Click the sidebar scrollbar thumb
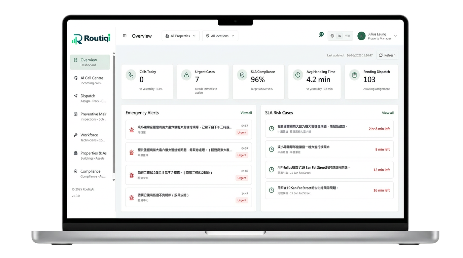 pyautogui.click(x=114, y=114)
